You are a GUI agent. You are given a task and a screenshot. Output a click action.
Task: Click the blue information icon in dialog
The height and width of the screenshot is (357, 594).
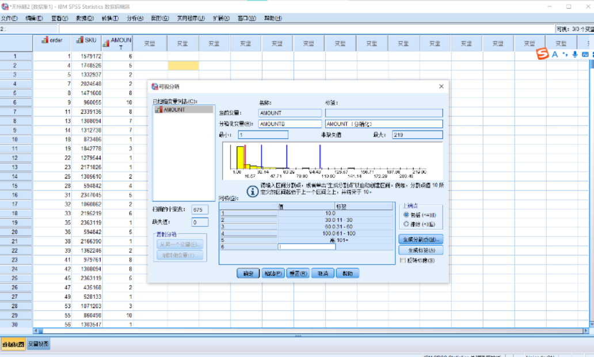coord(253,191)
